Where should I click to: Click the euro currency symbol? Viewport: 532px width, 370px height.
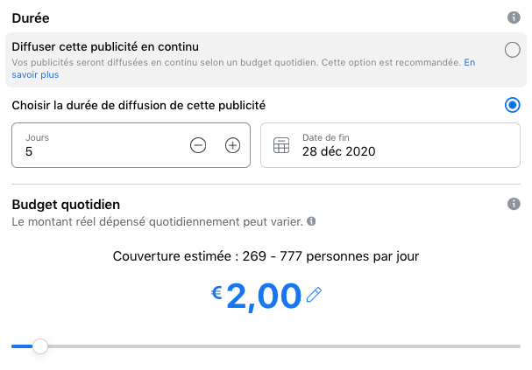[216, 292]
